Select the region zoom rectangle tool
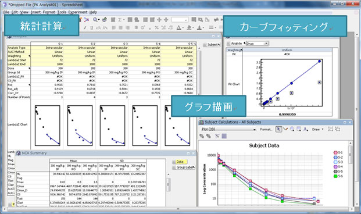This screenshot has height=214, width=361. (299, 129)
